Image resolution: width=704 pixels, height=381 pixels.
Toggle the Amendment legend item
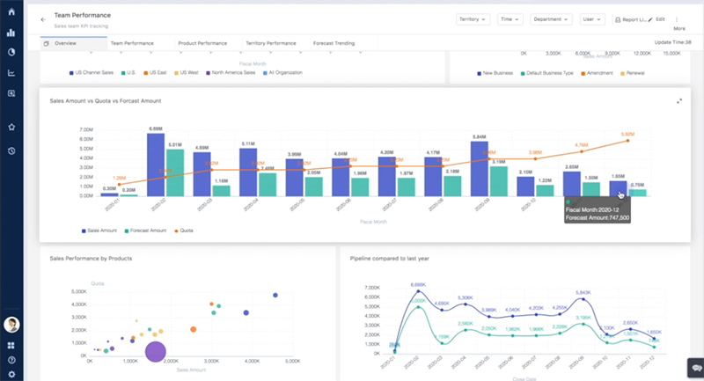point(597,73)
